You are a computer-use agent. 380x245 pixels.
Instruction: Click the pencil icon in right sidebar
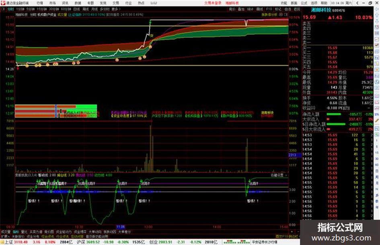pyautogui.click(x=377, y=121)
